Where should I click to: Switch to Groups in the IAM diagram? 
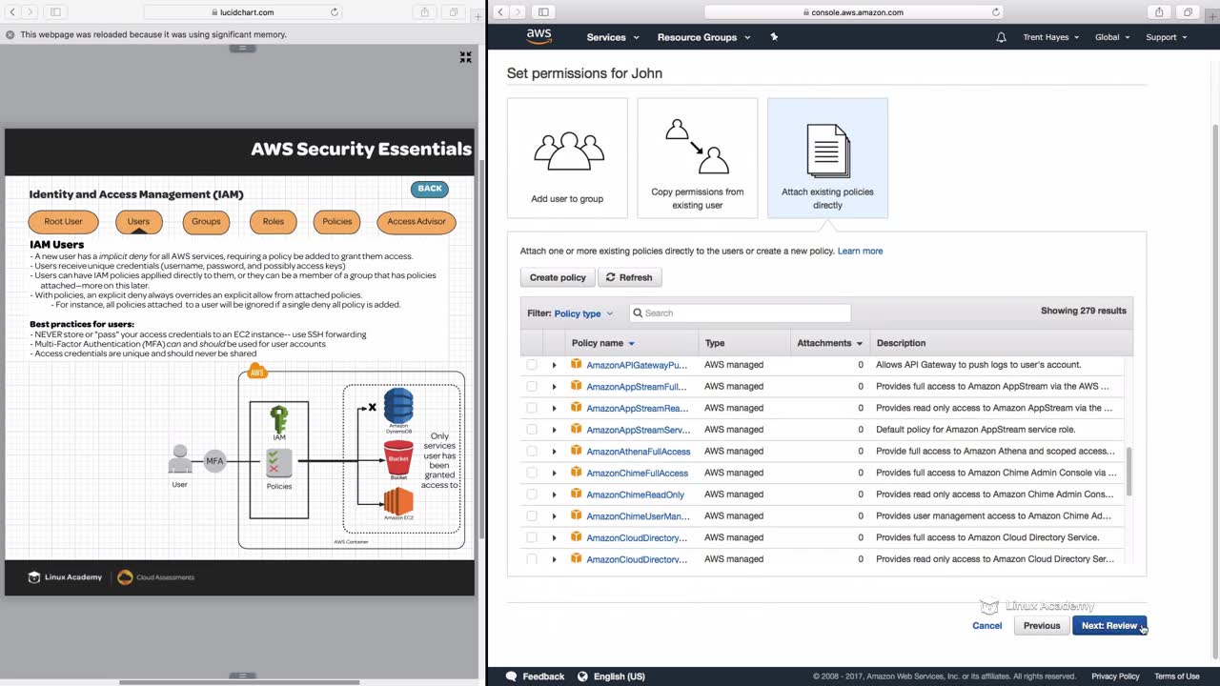coord(206,222)
